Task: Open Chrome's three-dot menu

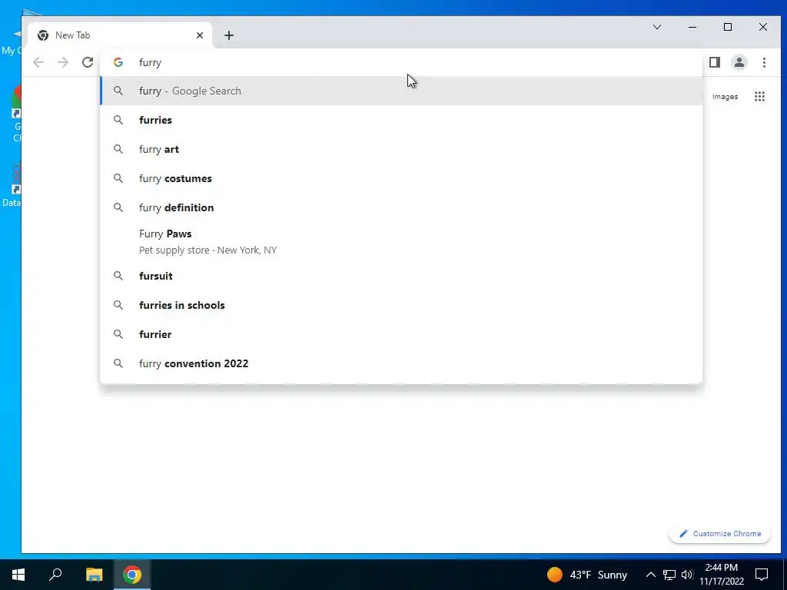Action: click(x=764, y=62)
